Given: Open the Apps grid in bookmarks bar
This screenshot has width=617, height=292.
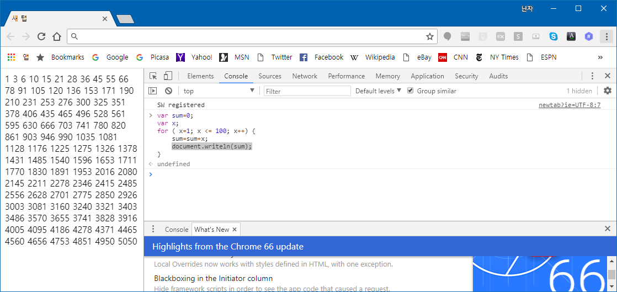Looking at the screenshot, I should 11,57.
